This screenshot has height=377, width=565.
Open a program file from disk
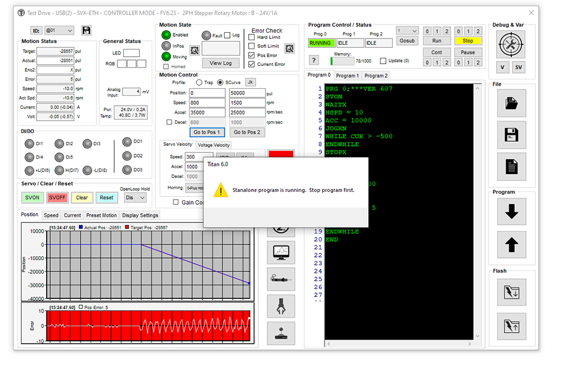[512, 103]
